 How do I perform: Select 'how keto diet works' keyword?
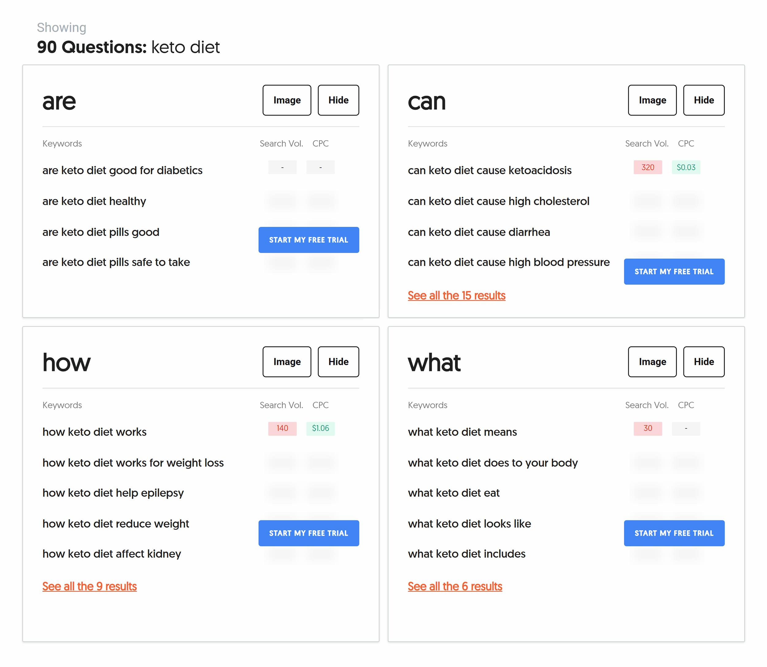click(x=94, y=432)
